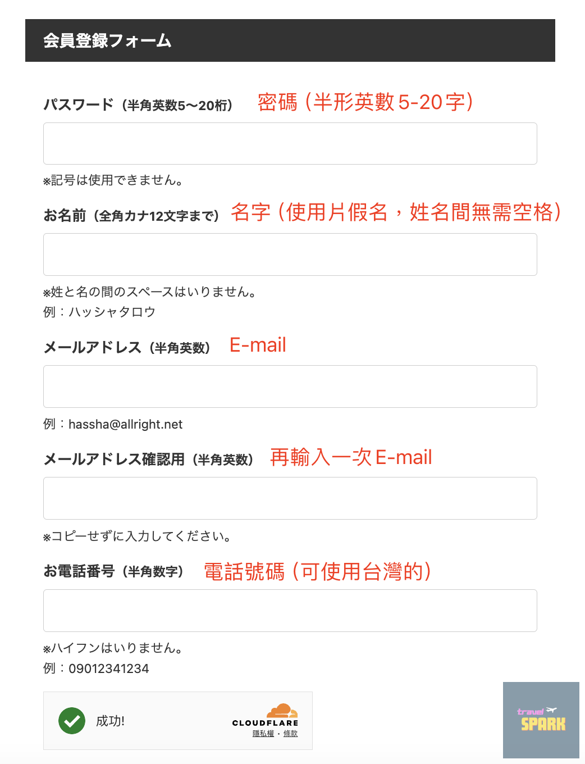Viewport: 585px width, 764px height.
Task: Click the Cloudflare cloud logo
Action: [x=282, y=711]
